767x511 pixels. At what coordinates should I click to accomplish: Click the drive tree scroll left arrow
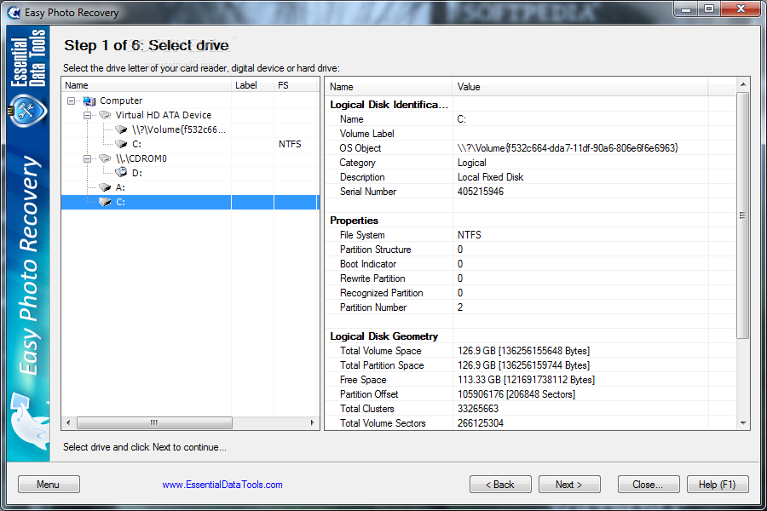68,422
